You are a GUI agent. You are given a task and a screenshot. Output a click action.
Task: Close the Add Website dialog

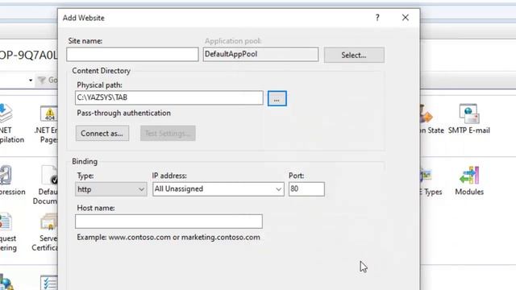pyautogui.click(x=405, y=18)
